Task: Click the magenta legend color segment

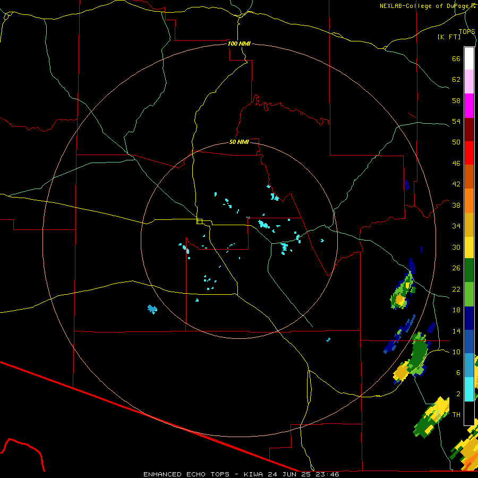Action: pyautogui.click(x=469, y=106)
